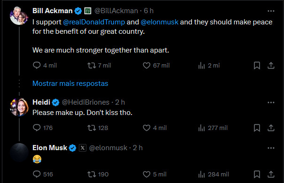Image resolution: width=284 pixels, height=183 pixels.
Task: Click the X affiliation badge beside Elon Musk
Action: click(83, 148)
